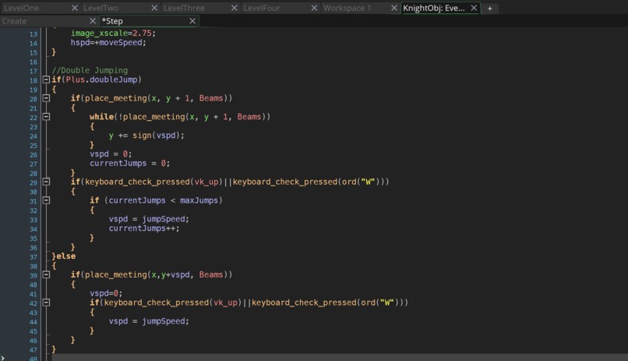Close the LevelFour tab
Viewport: 628px width, 361px height.
pos(315,8)
